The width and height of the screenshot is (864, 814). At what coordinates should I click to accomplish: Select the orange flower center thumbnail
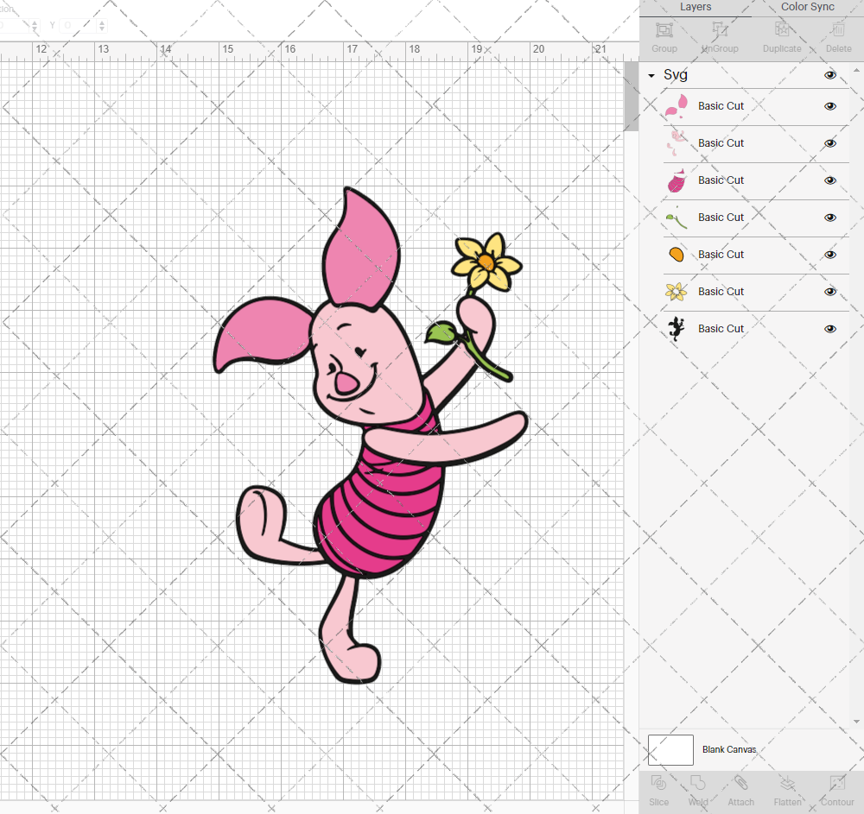(677, 255)
